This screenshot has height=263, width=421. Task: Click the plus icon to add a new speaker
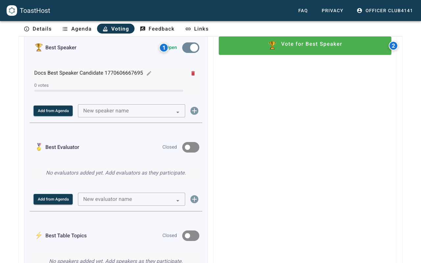point(194,111)
